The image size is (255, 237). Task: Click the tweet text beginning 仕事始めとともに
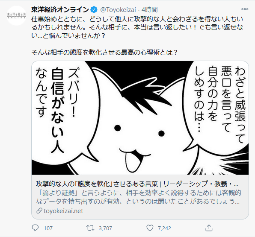[137, 27]
